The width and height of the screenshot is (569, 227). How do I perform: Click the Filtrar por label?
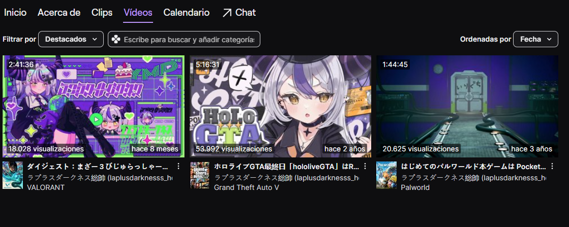click(x=19, y=39)
